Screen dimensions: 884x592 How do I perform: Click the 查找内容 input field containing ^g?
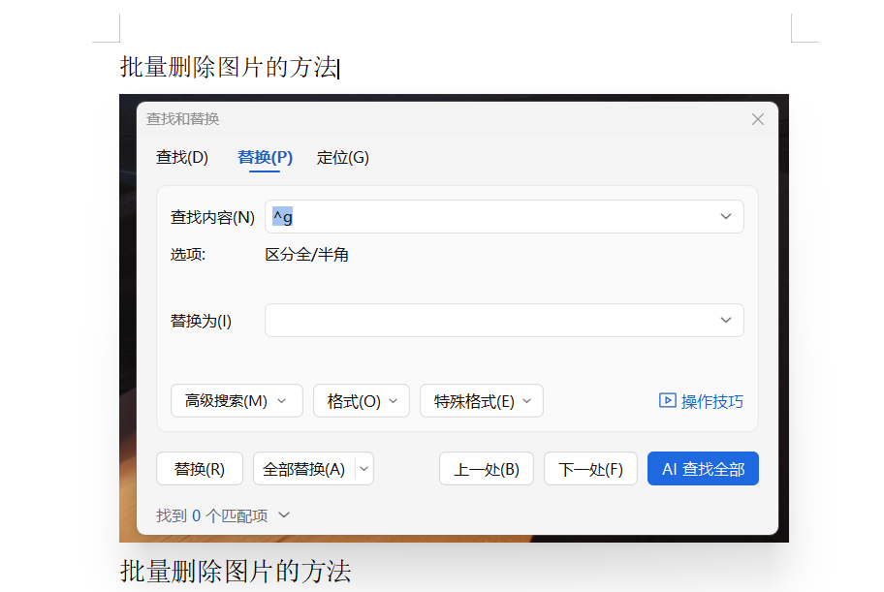point(485,217)
